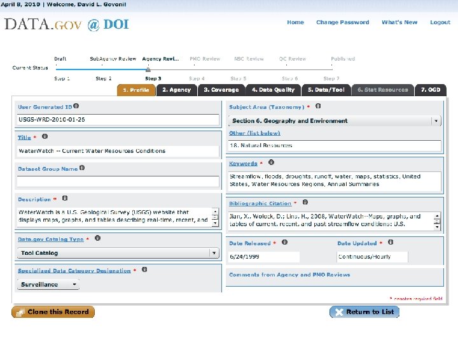This screenshot has height=344, width=458.
Task: Click the User Generated ID input field
Action: [x=118, y=120]
